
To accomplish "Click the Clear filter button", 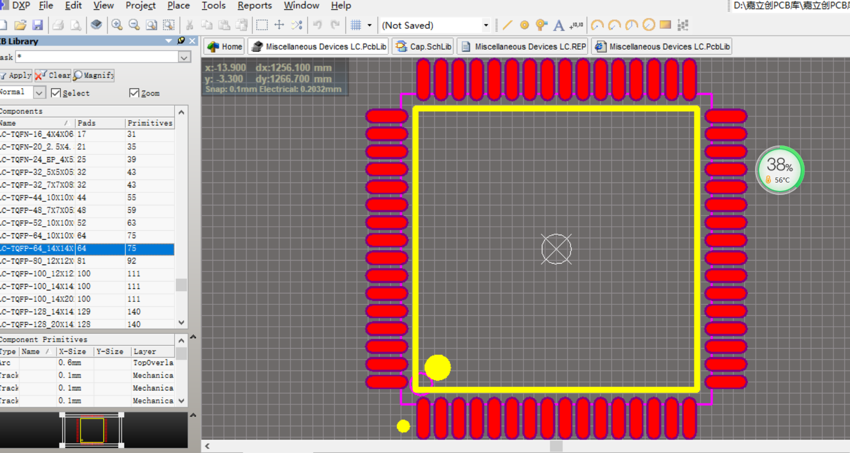I will click(53, 75).
